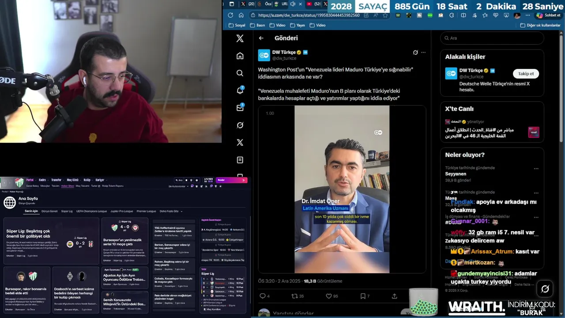Image resolution: width=565 pixels, height=318 pixels.
Task: Open the Maç Takvimi submenu item
Action: (x=82, y=186)
